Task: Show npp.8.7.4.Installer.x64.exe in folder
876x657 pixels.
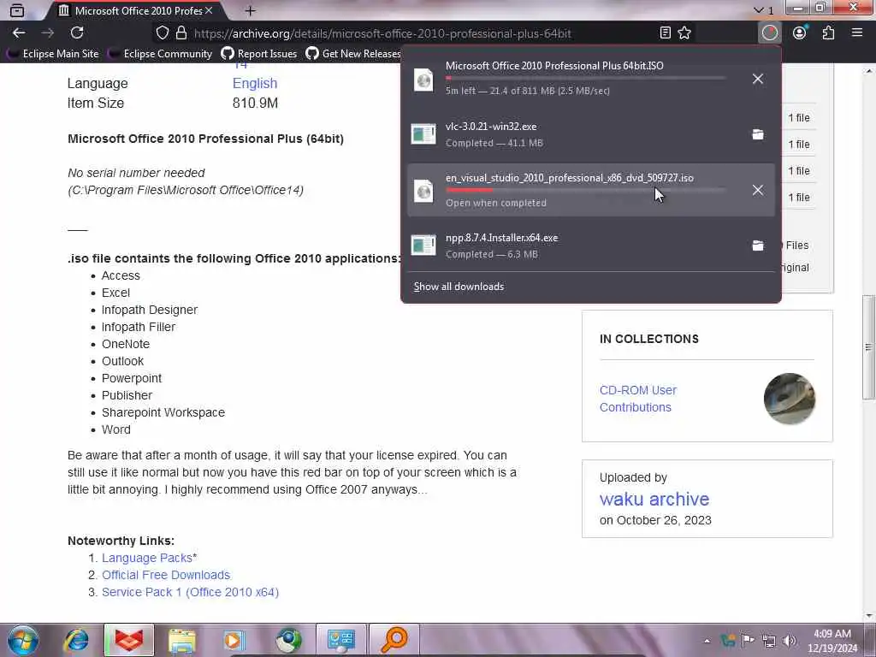Action: point(758,246)
